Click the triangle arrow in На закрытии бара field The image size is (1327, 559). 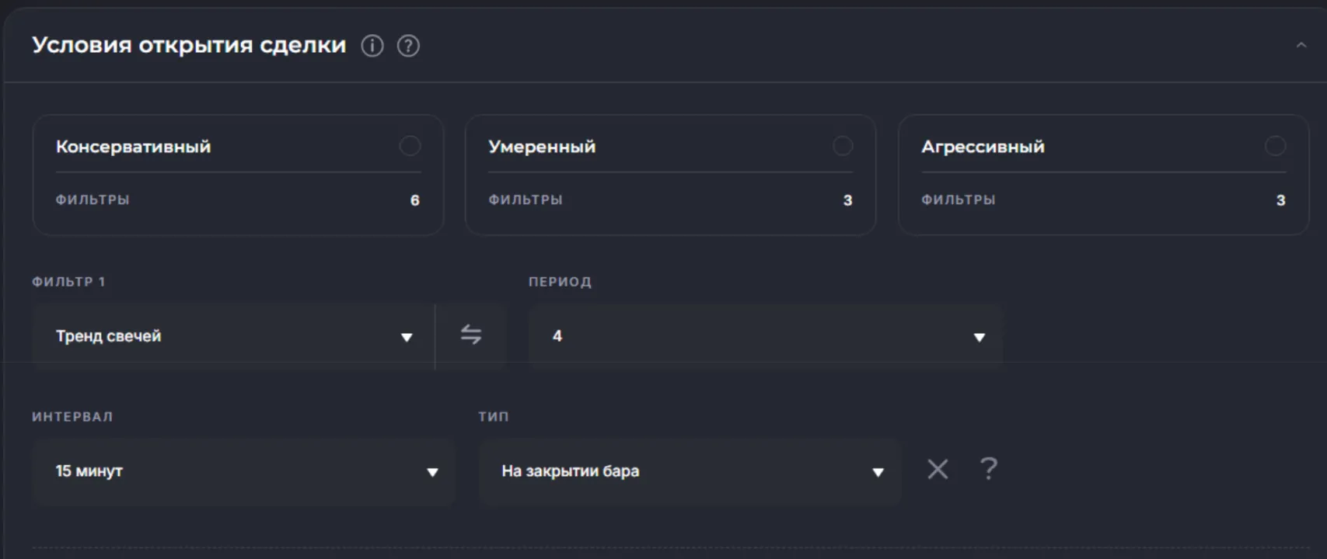pos(878,472)
